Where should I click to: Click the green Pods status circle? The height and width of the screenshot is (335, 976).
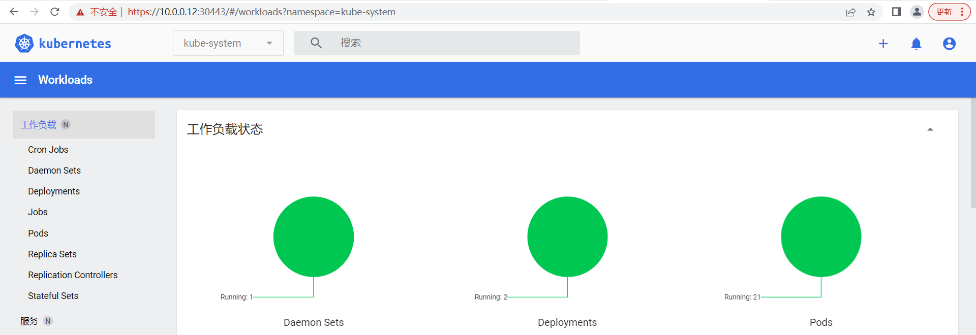[820, 237]
